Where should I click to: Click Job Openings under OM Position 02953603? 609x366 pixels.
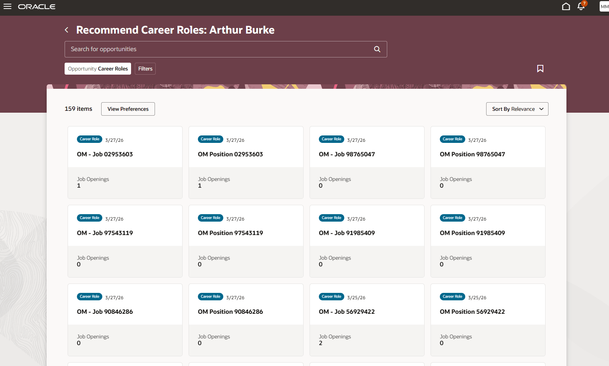(214, 179)
